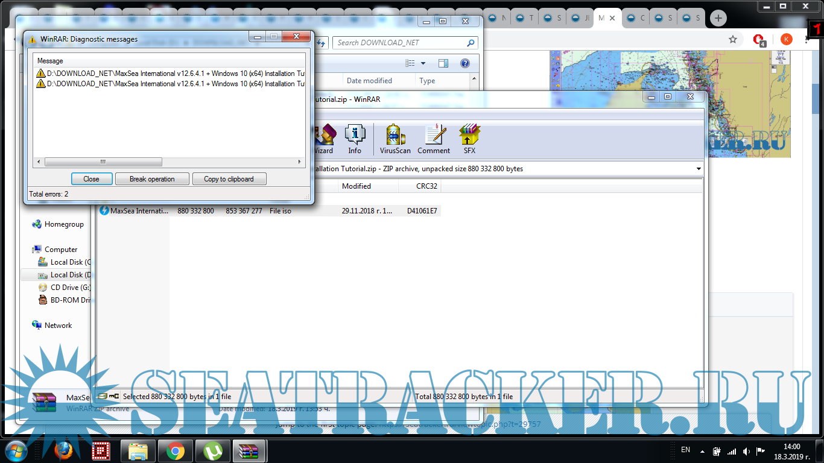Launch the SFX archive converter icon
The height and width of the screenshot is (463, 824).
tap(469, 139)
